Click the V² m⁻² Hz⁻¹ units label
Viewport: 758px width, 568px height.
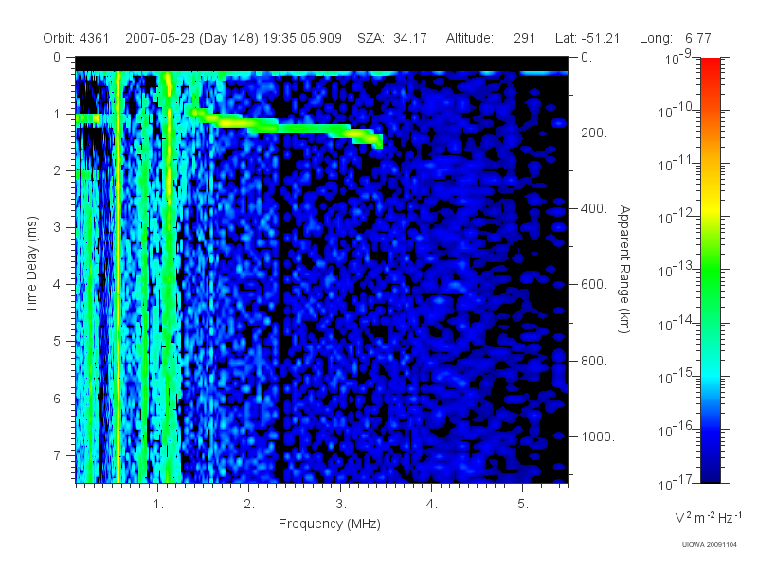[708, 517]
